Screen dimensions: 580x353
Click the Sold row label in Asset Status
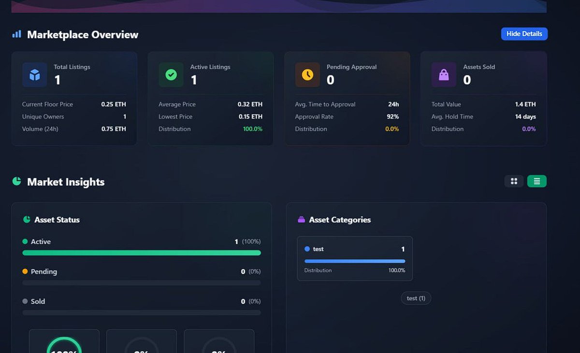38,301
